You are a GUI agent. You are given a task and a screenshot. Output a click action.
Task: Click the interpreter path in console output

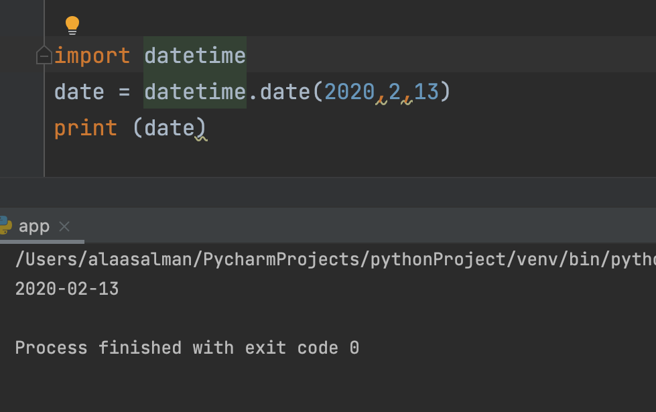point(336,259)
